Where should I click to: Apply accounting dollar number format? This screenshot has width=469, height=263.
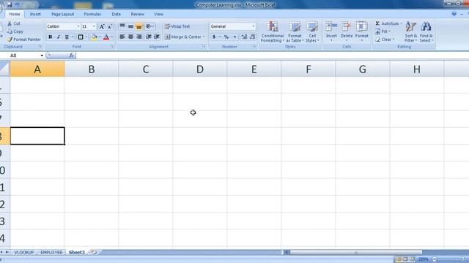[214, 37]
